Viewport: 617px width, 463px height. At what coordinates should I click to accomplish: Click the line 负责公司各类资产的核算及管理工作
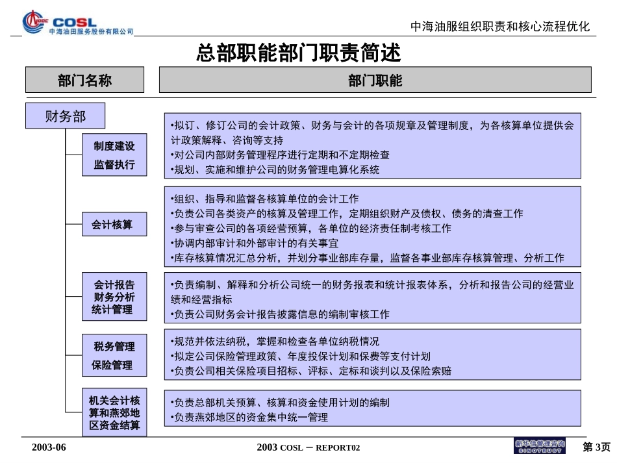pos(347,214)
